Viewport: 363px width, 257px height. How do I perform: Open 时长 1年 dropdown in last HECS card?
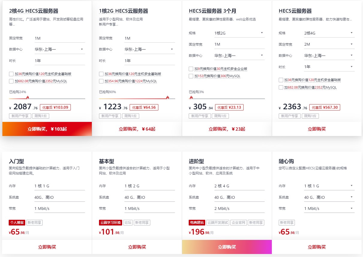pos(329,67)
